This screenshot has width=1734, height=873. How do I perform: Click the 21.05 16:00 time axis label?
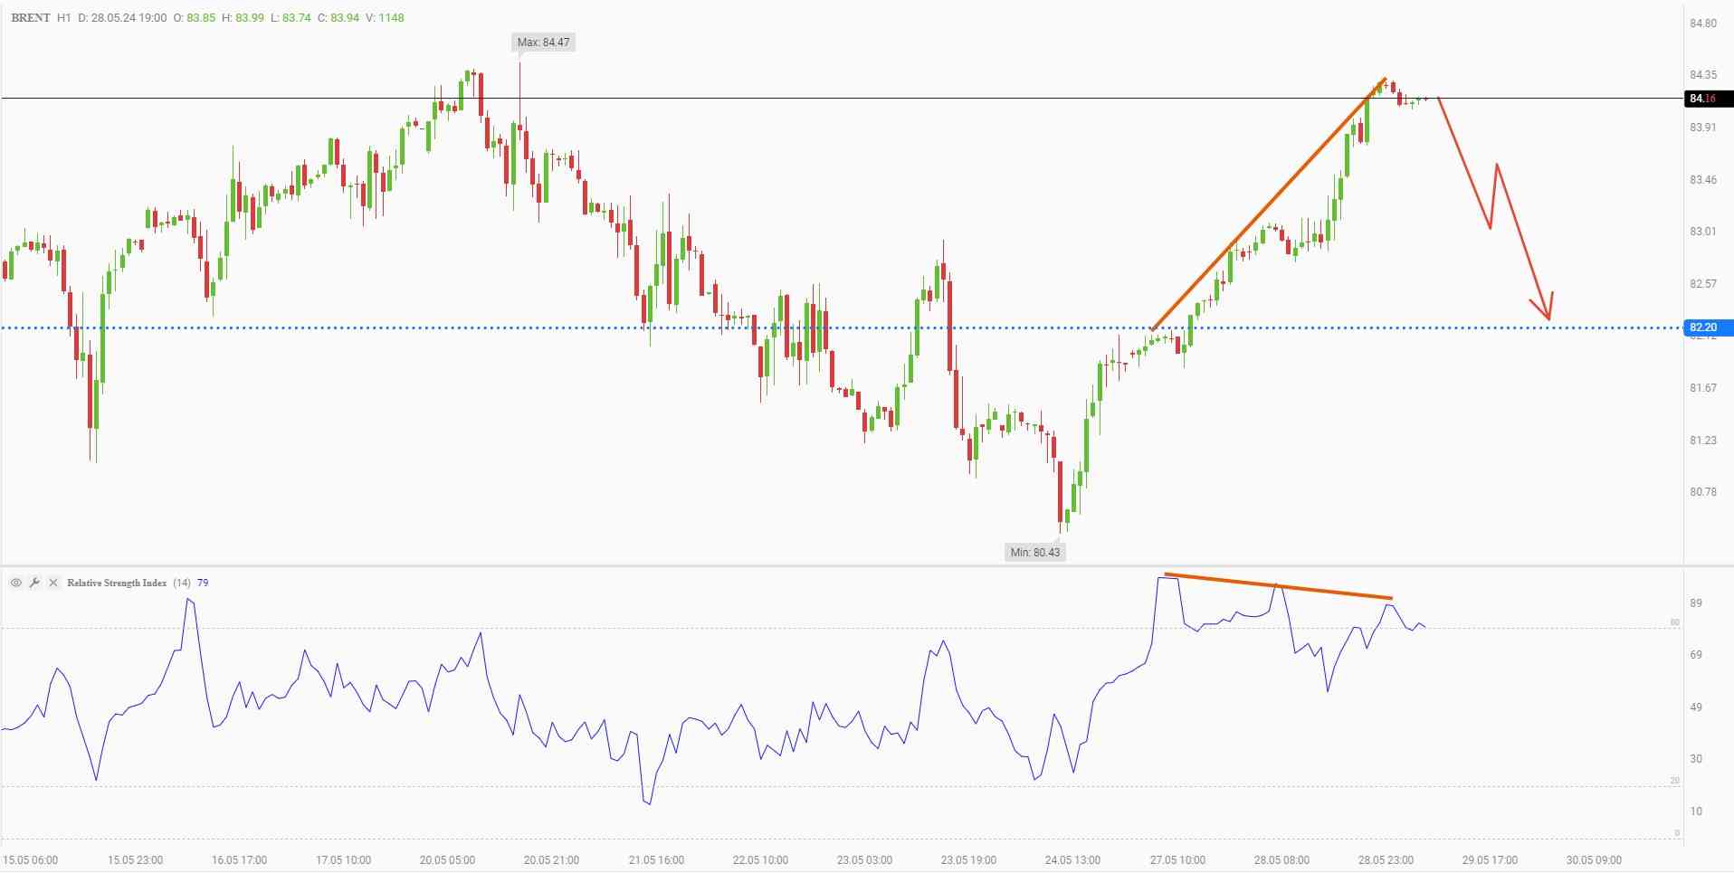click(x=656, y=860)
